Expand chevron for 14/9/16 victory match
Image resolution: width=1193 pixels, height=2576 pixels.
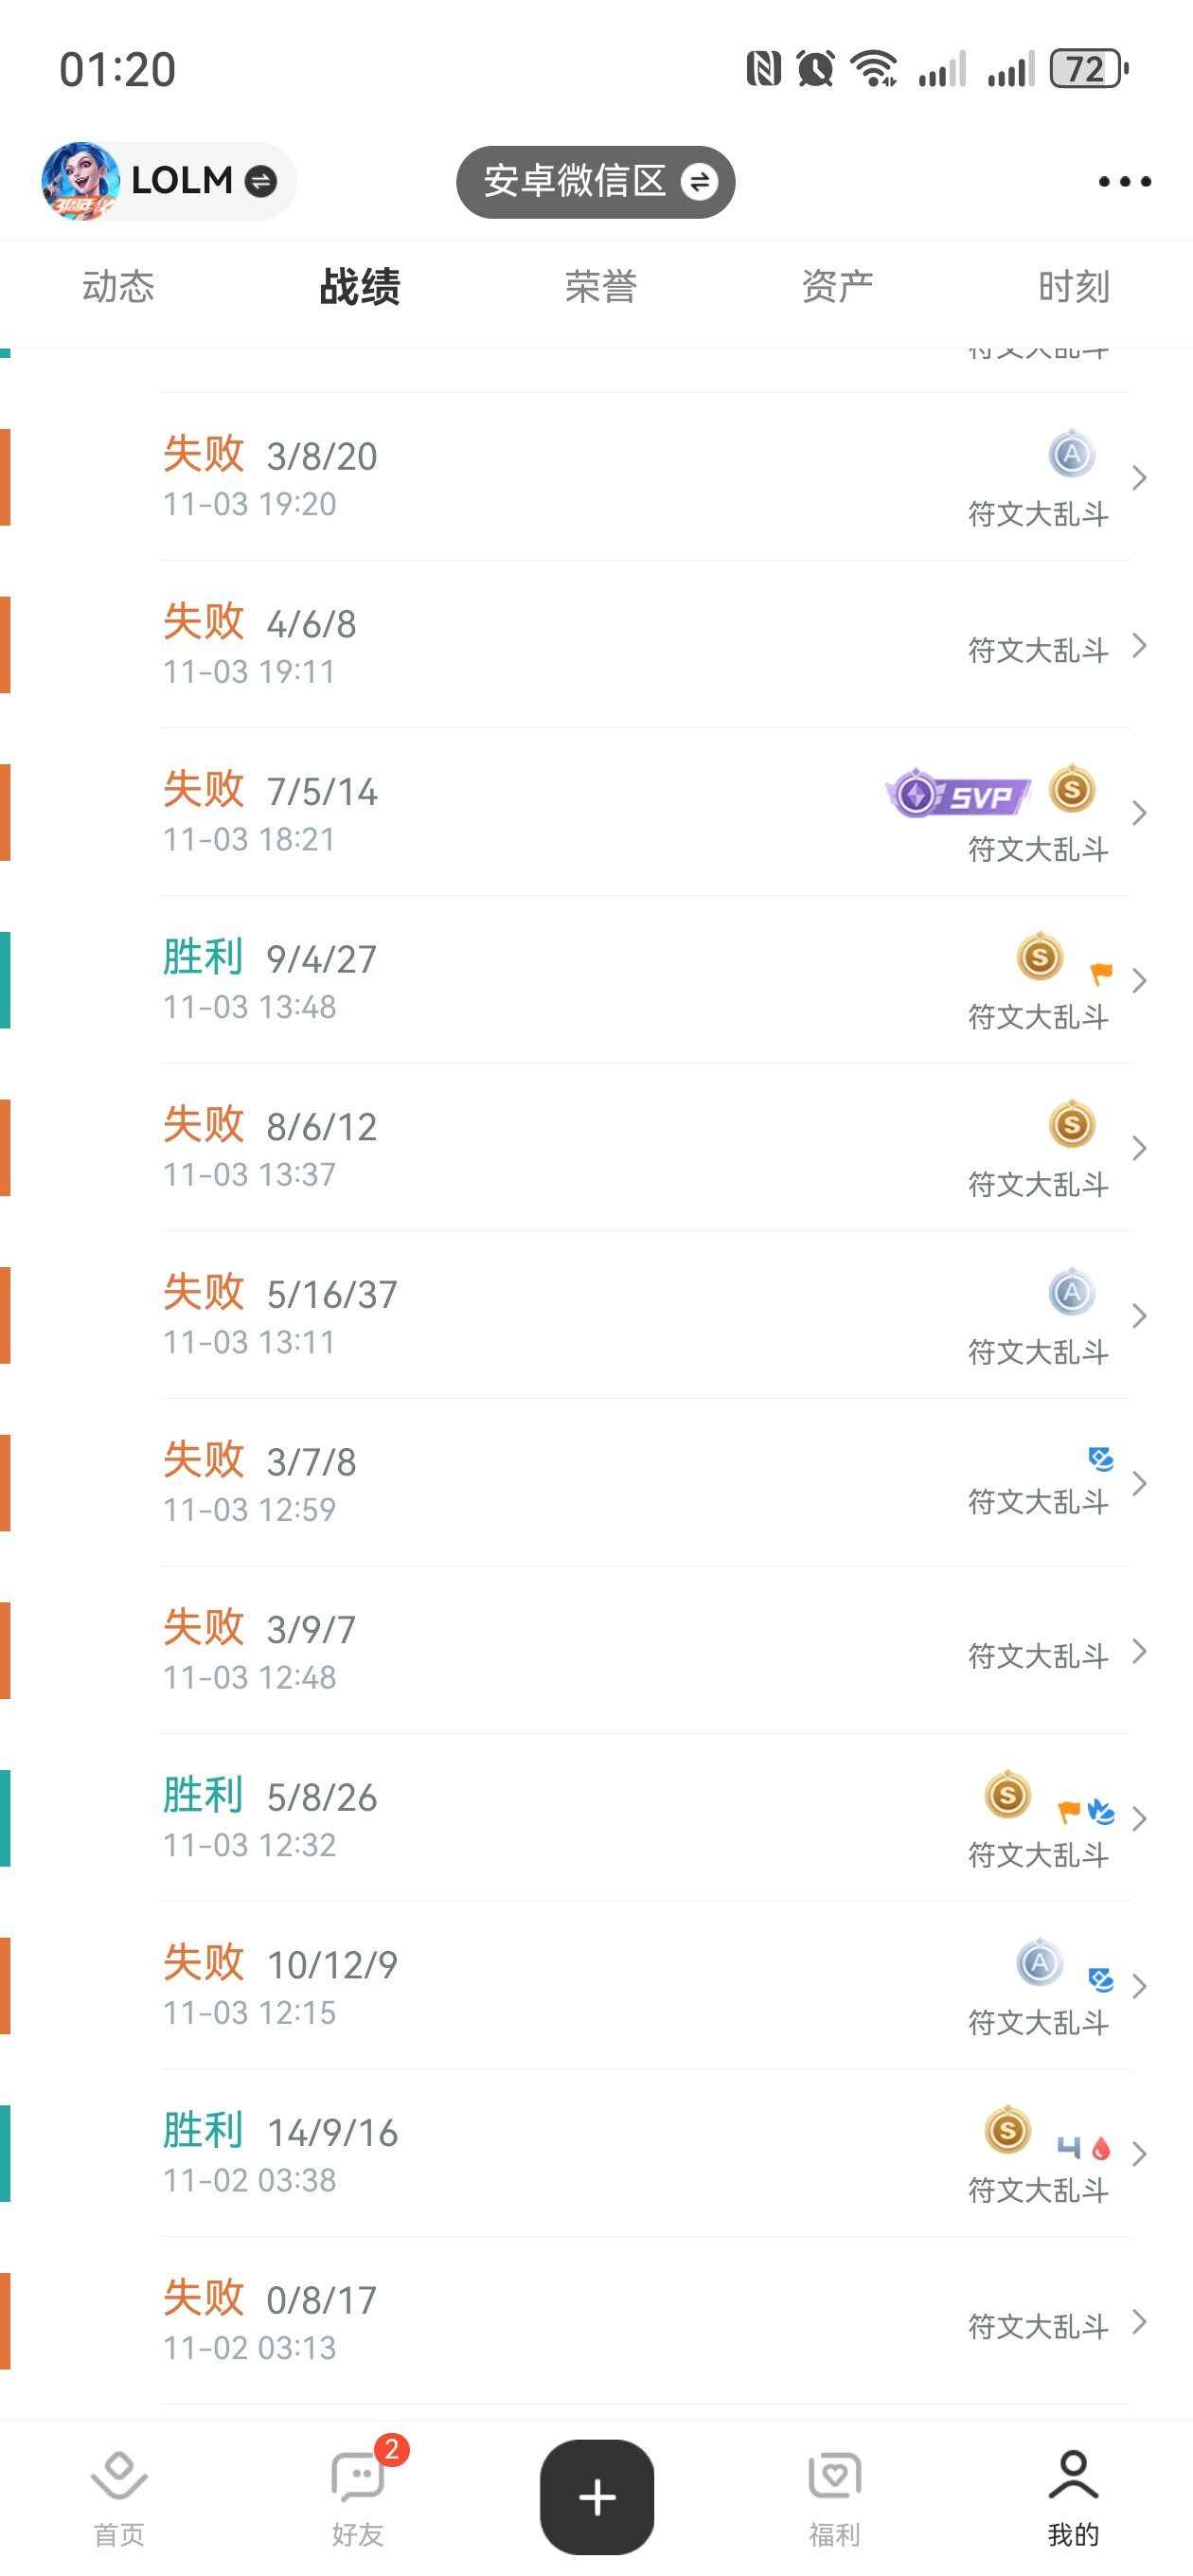coord(1138,2153)
